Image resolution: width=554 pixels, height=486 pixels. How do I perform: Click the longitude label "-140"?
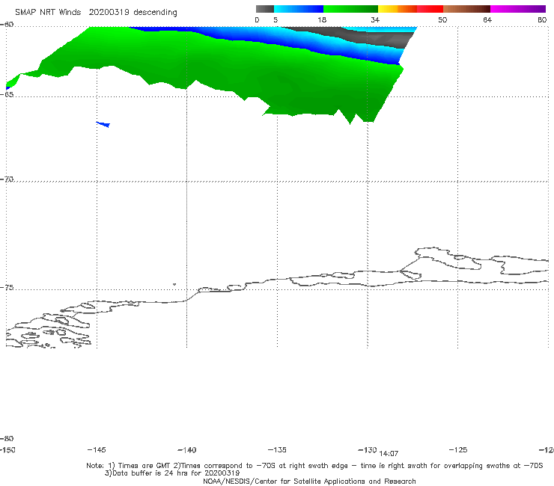click(187, 450)
